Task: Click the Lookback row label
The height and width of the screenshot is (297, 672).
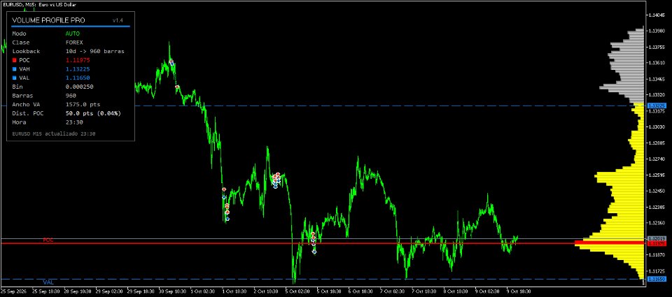Action: tap(26, 51)
